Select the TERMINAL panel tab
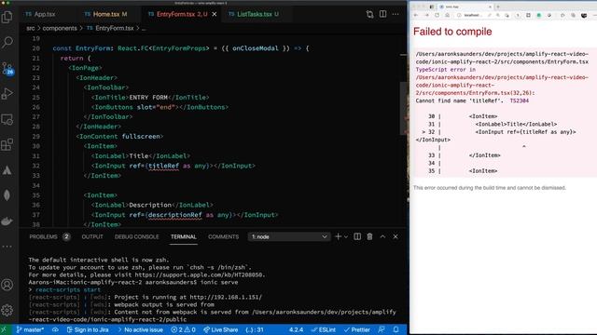 tap(184, 236)
